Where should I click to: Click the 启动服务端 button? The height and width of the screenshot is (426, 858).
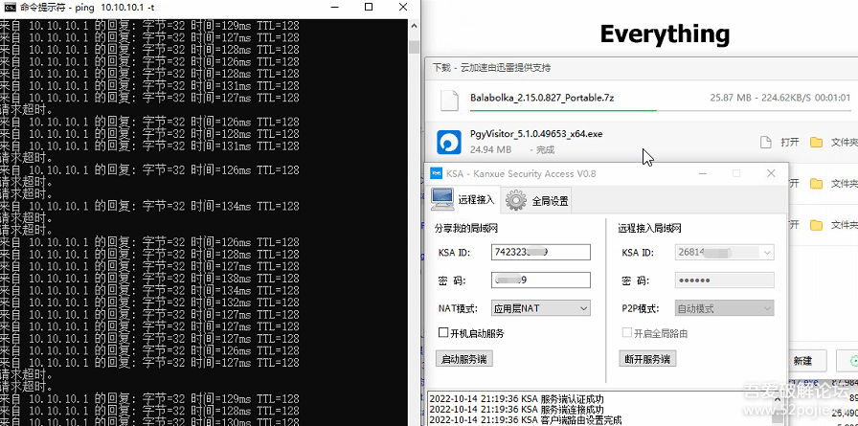tap(464, 359)
